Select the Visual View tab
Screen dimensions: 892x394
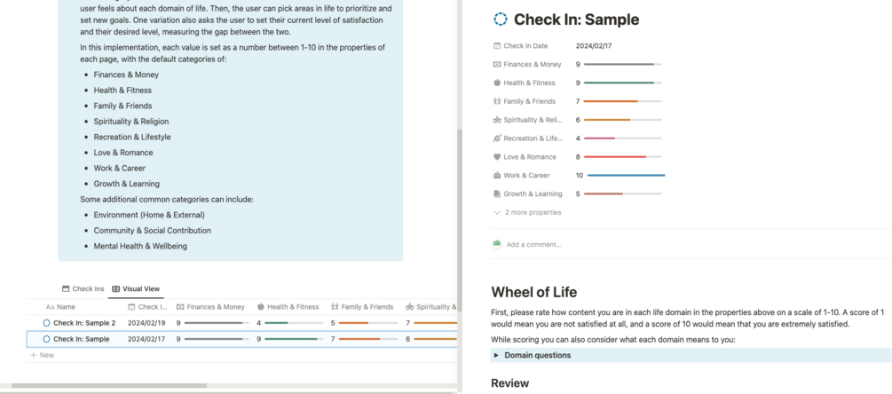click(136, 288)
